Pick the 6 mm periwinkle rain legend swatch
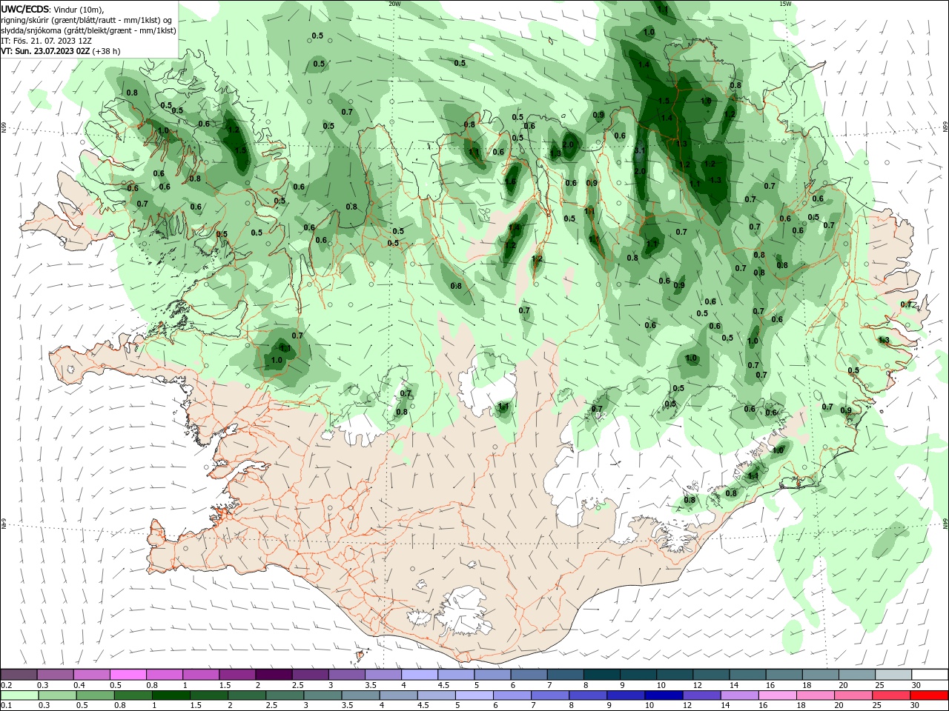The width and height of the screenshot is (949, 711). (x=512, y=695)
